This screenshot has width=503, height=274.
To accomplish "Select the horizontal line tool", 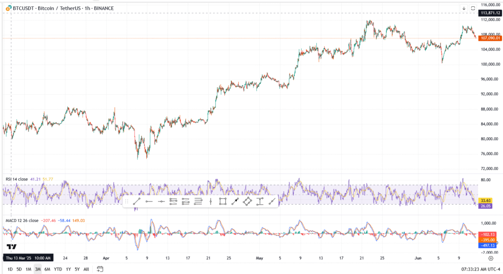I will coord(161,201).
